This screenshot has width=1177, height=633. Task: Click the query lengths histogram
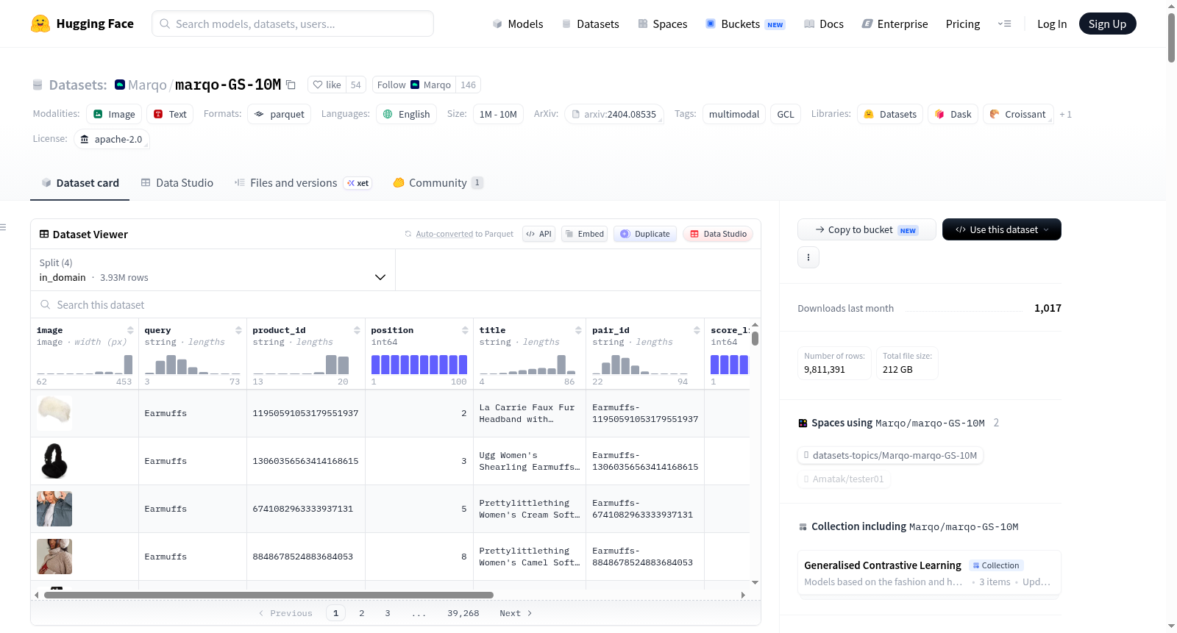tap(193, 365)
